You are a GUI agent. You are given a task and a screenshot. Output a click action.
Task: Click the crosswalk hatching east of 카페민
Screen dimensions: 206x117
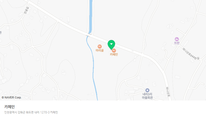(x=133, y=51)
